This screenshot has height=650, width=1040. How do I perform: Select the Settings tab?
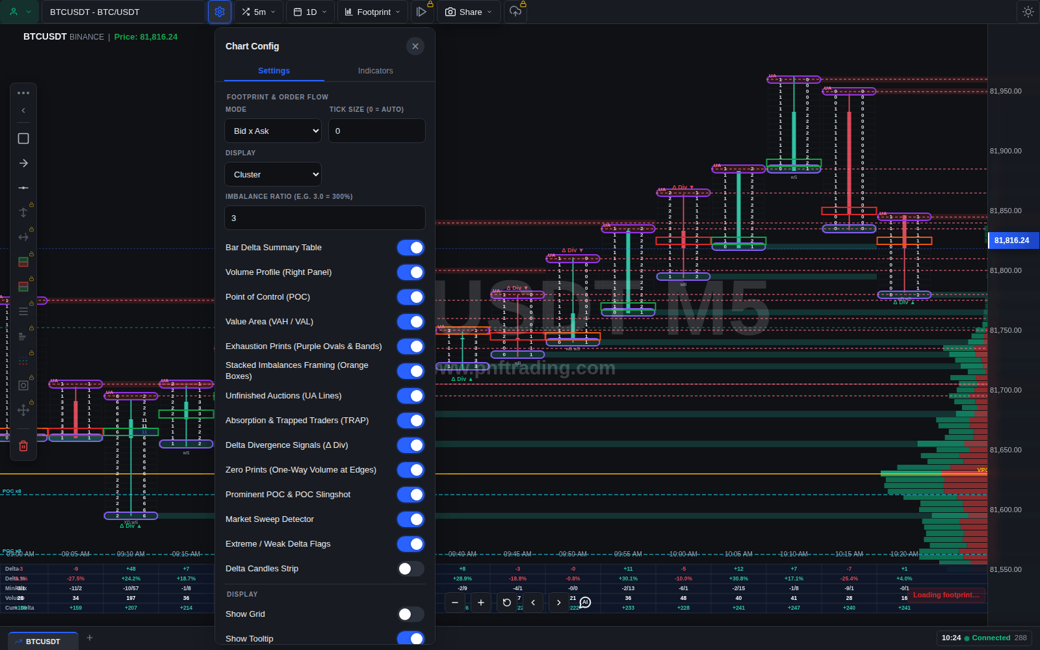click(274, 71)
